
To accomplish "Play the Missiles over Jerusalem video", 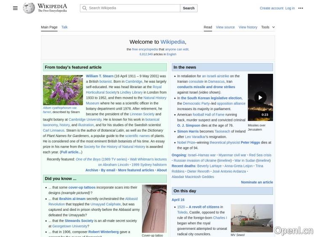I will 260,97.
